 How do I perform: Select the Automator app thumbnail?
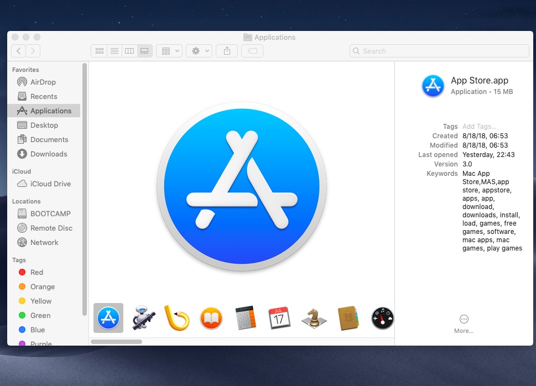[142, 318]
